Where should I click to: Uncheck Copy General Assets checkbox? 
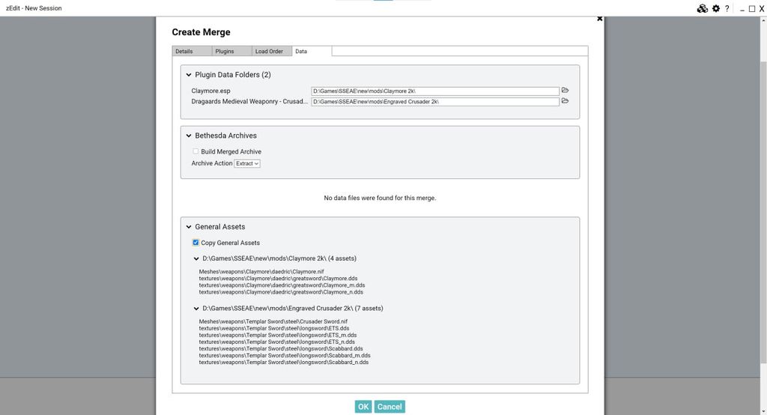(196, 243)
